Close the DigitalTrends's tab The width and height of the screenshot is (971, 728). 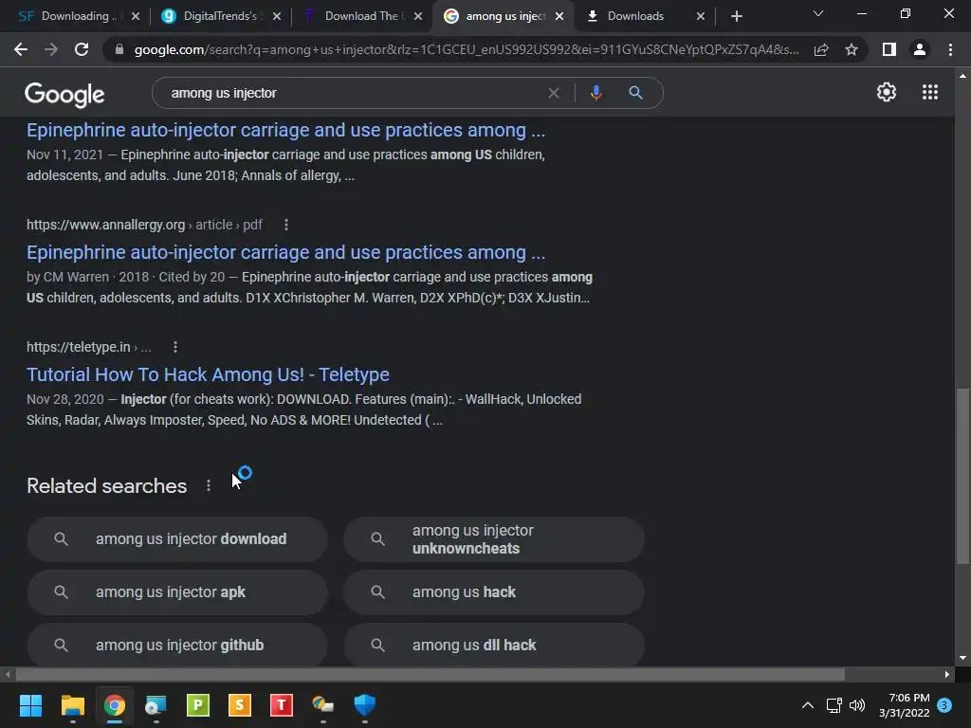pos(277,16)
